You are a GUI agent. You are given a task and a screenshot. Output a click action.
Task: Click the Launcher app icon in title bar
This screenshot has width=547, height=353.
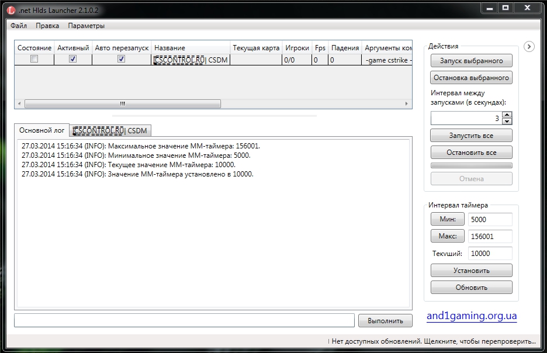[11, 8]
